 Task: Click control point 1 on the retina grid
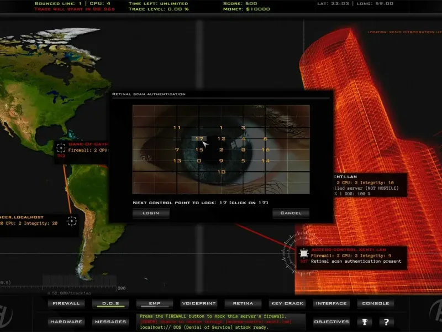[222, 128]
